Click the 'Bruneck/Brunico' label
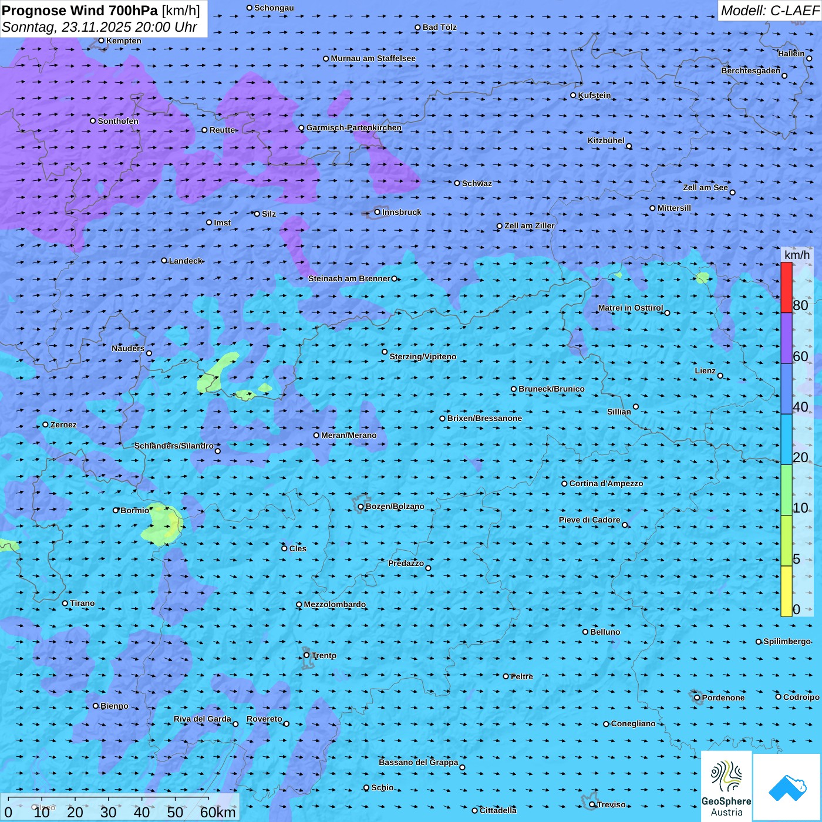The image size is (822, 822). pos(551,389)
